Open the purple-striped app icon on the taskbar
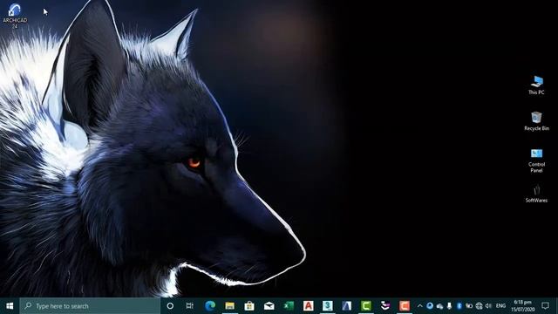This screenshot has height=314, width=558. (385, 306)
